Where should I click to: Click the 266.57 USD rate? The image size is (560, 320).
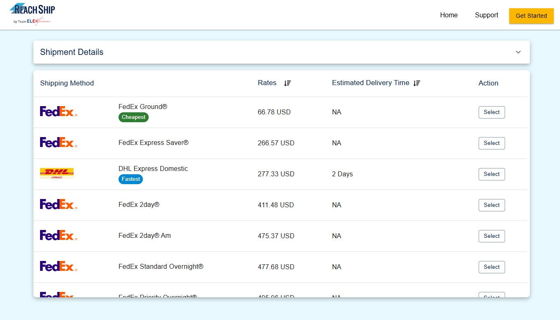[x=276, y=143]
